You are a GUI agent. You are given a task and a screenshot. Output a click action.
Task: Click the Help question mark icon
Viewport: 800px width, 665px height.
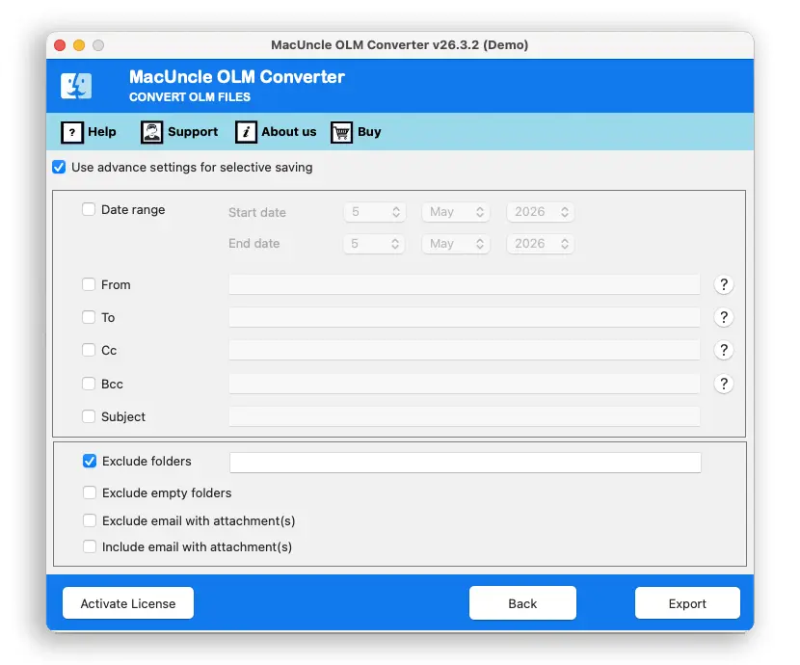click(x=72, y=132)
